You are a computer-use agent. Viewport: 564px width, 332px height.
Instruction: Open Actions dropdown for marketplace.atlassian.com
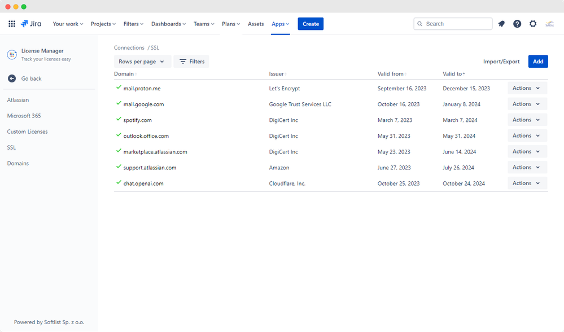tap(527, 151)
